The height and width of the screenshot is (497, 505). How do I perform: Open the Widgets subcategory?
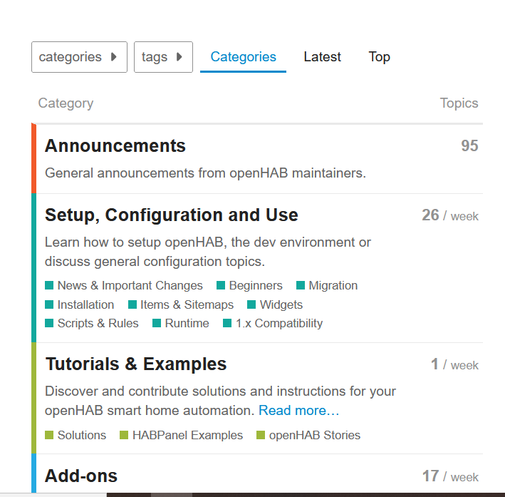coord(281,304)
